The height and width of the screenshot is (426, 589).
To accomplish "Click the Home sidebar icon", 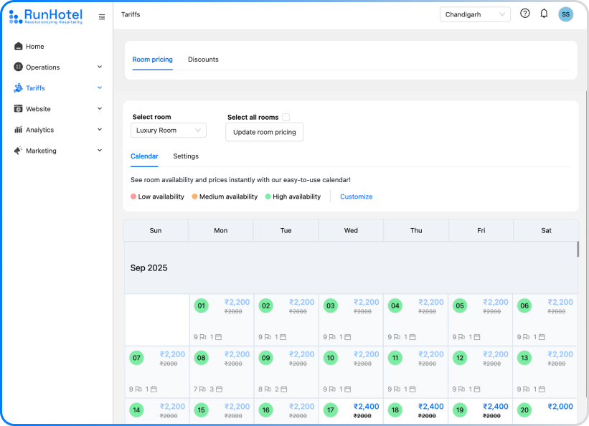I will click(x=18, y=46).
